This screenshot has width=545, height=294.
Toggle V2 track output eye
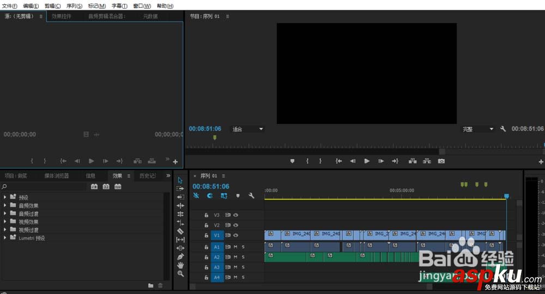[x=236, y=225]
